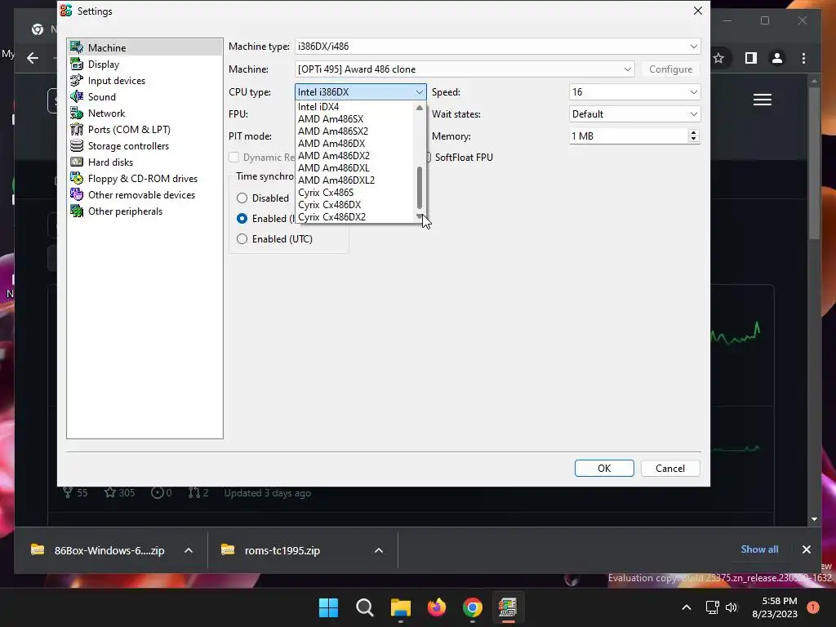
Task: Open the Floppy & CD-ROM drives icon
Action: [x=77, y=179]
